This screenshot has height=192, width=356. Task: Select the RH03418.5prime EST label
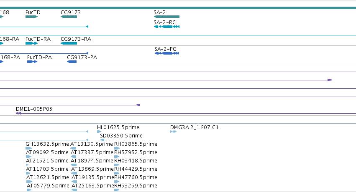click(136, 161)
